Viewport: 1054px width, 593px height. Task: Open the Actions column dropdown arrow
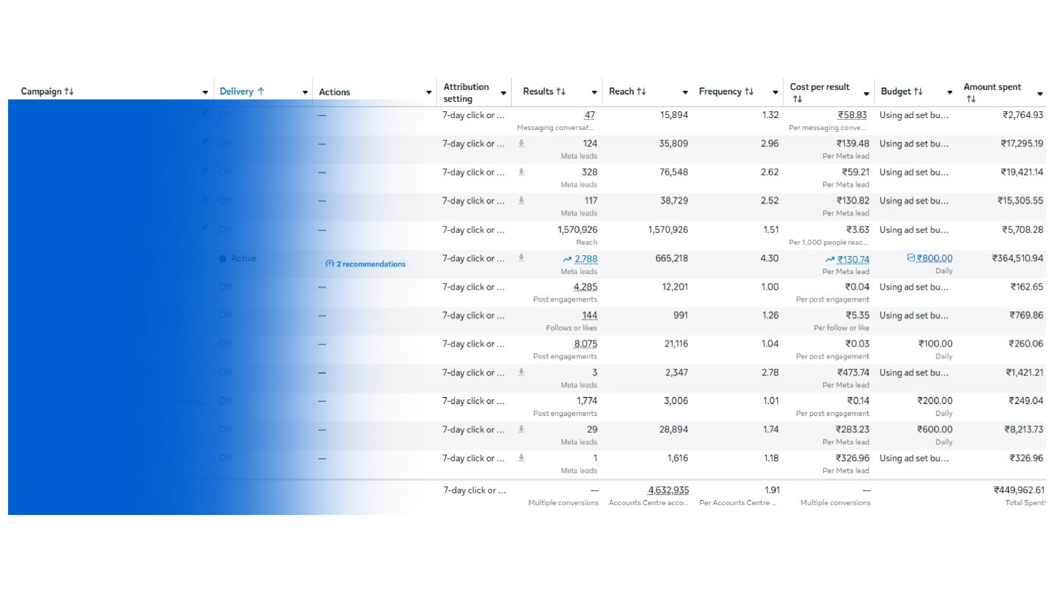429,92
